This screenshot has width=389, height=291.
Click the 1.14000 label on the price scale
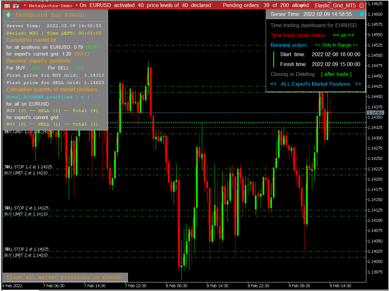375,262
